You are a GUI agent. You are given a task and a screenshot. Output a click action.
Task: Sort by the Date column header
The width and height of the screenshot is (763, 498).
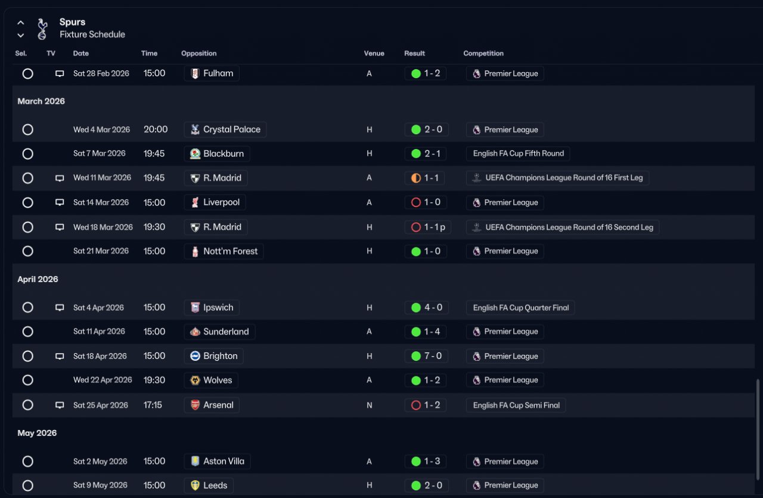tap(81, 53)
